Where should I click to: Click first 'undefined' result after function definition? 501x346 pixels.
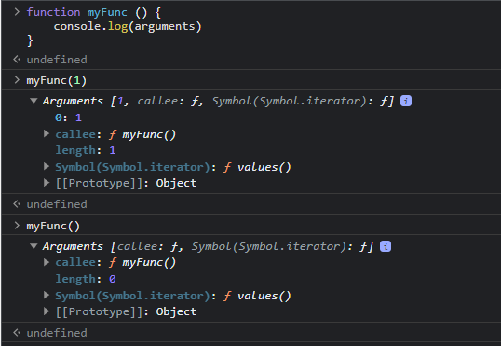click(57, 60)
